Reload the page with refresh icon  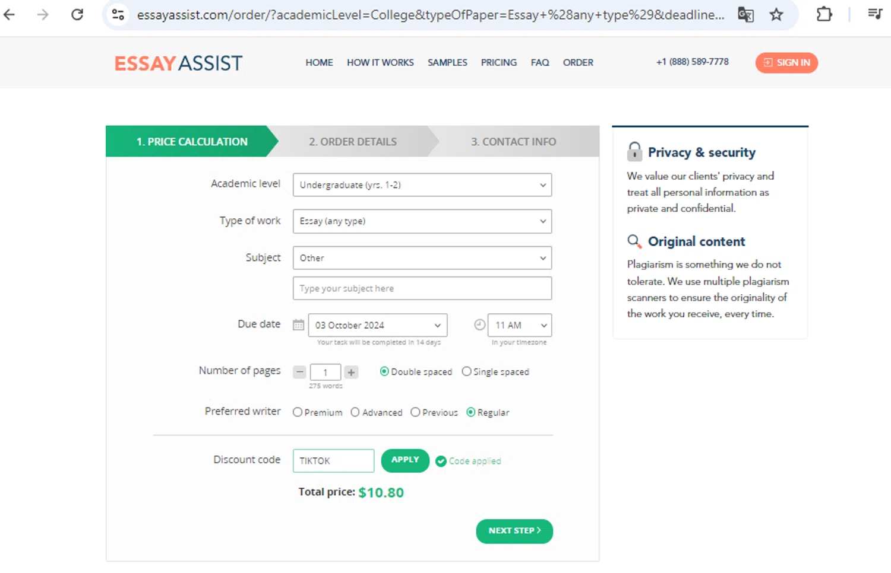pos(77,14)
